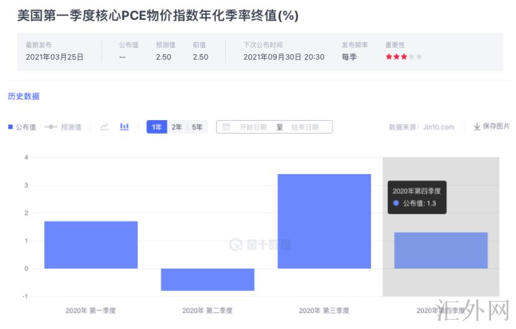Click the save image download icon
The height and width of the screenshot is (329, 516).
tap(477, 127)
